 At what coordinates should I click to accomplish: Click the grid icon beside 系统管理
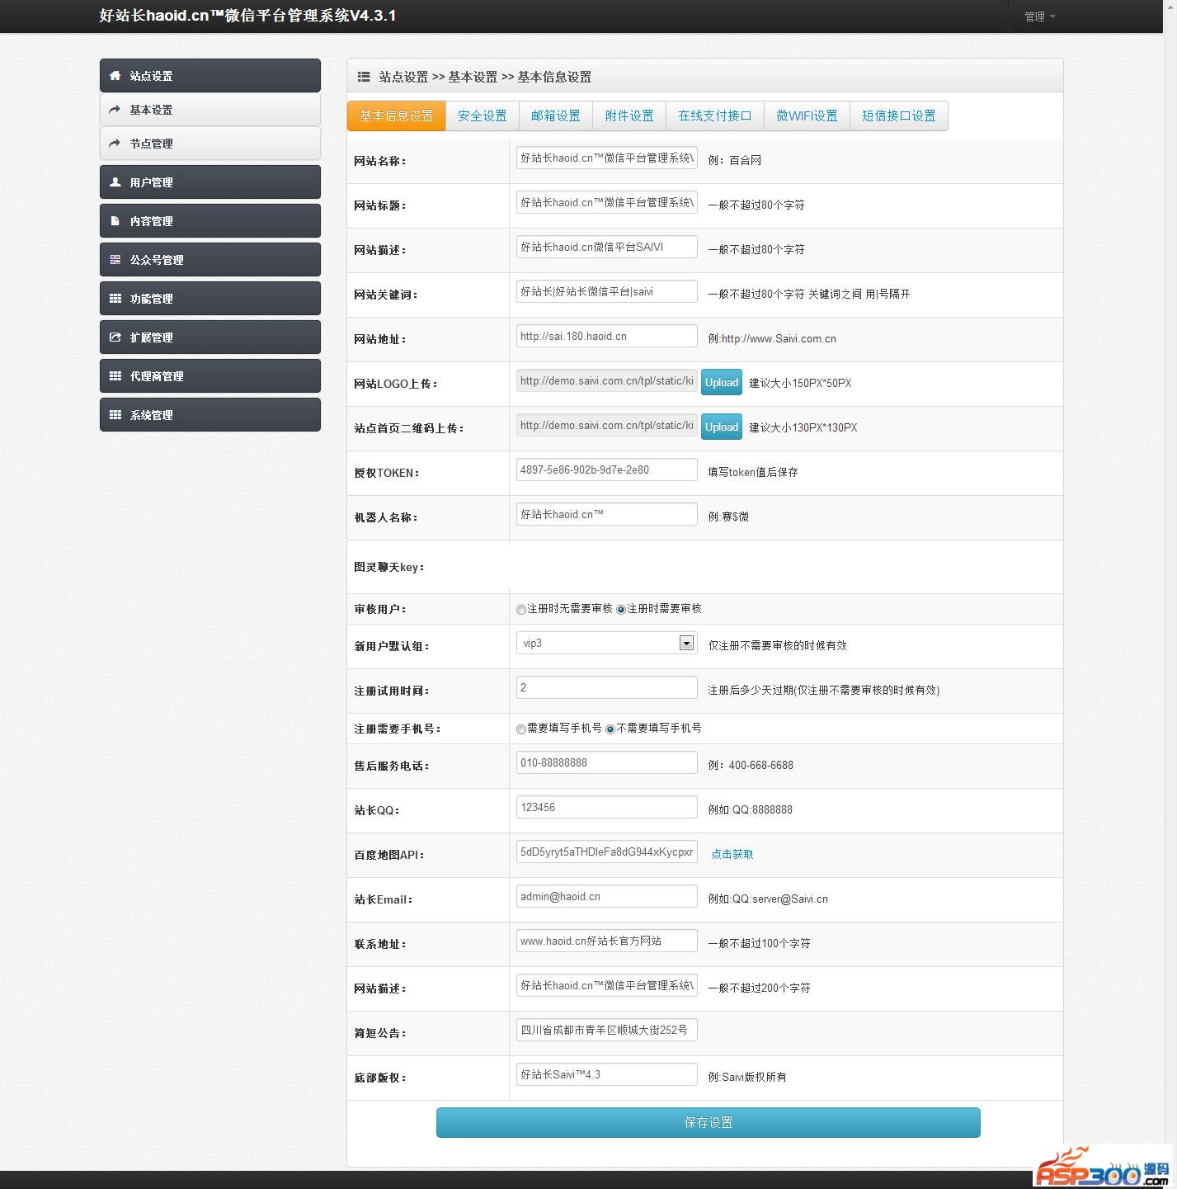(115, 415)
